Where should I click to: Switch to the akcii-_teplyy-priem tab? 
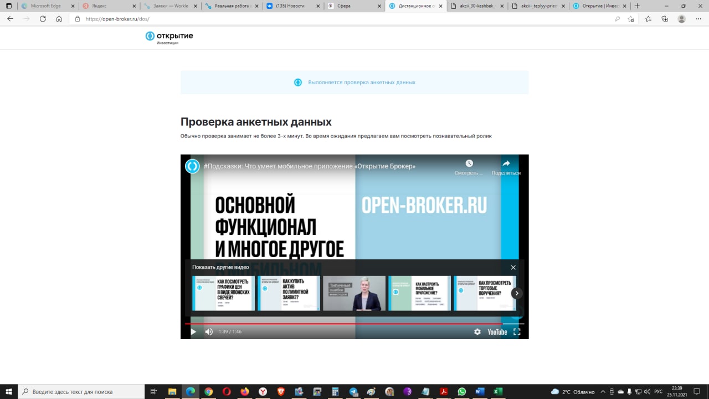(x=538, y=6)
